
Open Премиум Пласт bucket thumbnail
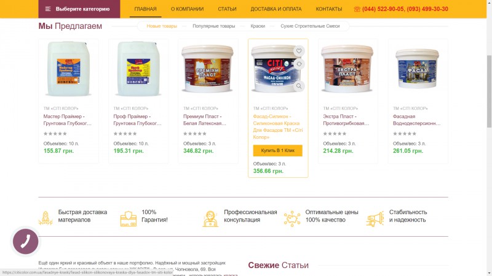(207, 69)
